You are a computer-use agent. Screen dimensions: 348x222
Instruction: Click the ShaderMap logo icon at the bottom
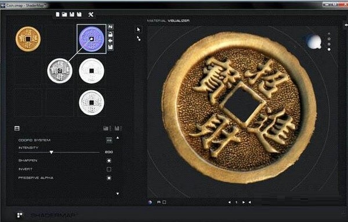[x=20, y=215]
